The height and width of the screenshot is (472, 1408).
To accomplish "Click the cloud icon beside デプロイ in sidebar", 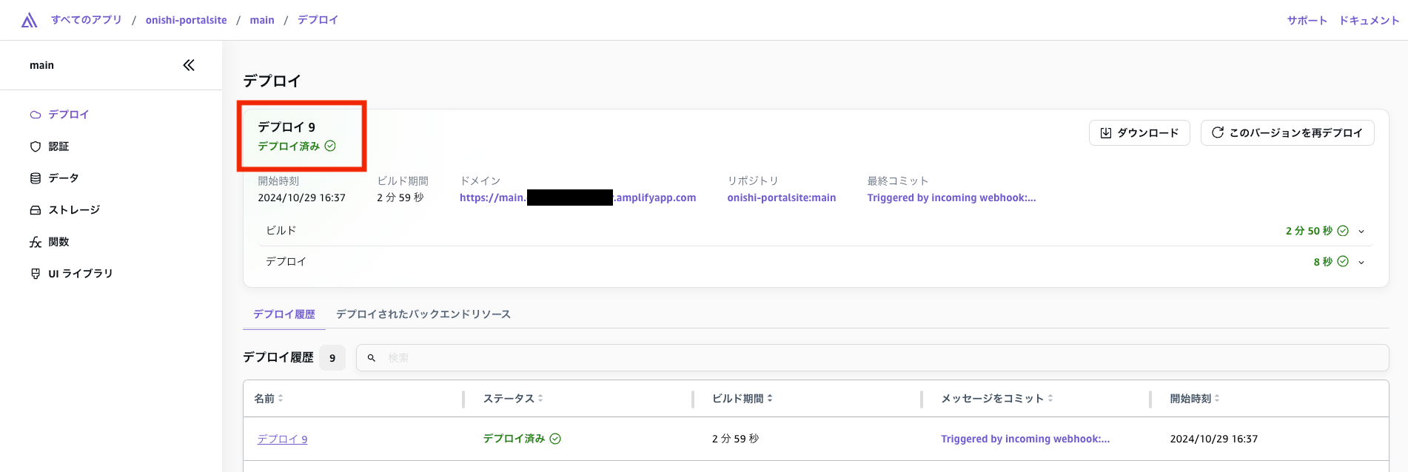I will [x=35, y=115].
